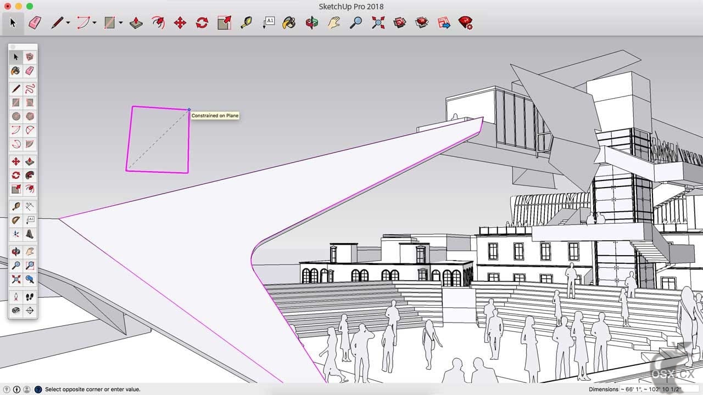Image resolution: width=703 pixels, height=395 pixels.
Task: Select the Text tool in left palette
Action: [30, 220]
